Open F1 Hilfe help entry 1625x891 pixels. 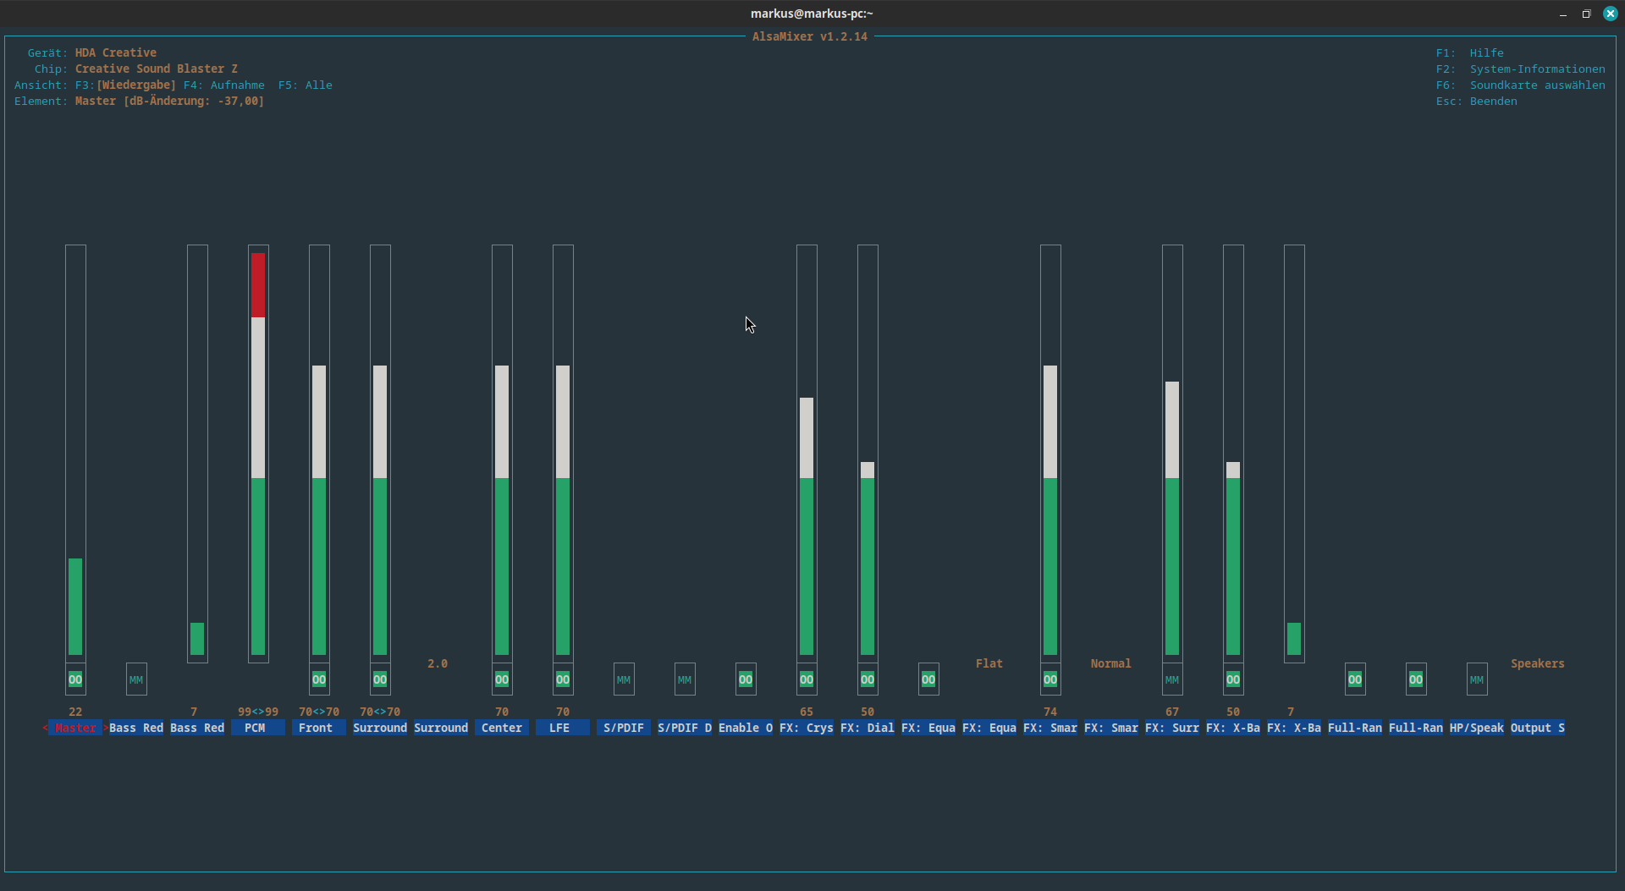pyautogui.click(x=1470, y=52)
